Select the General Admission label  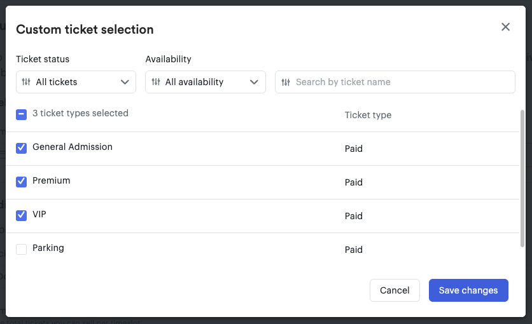point(73,147)
